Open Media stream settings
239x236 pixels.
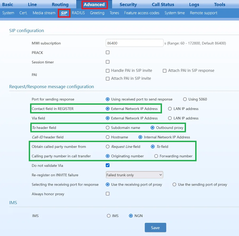point(44,13)
